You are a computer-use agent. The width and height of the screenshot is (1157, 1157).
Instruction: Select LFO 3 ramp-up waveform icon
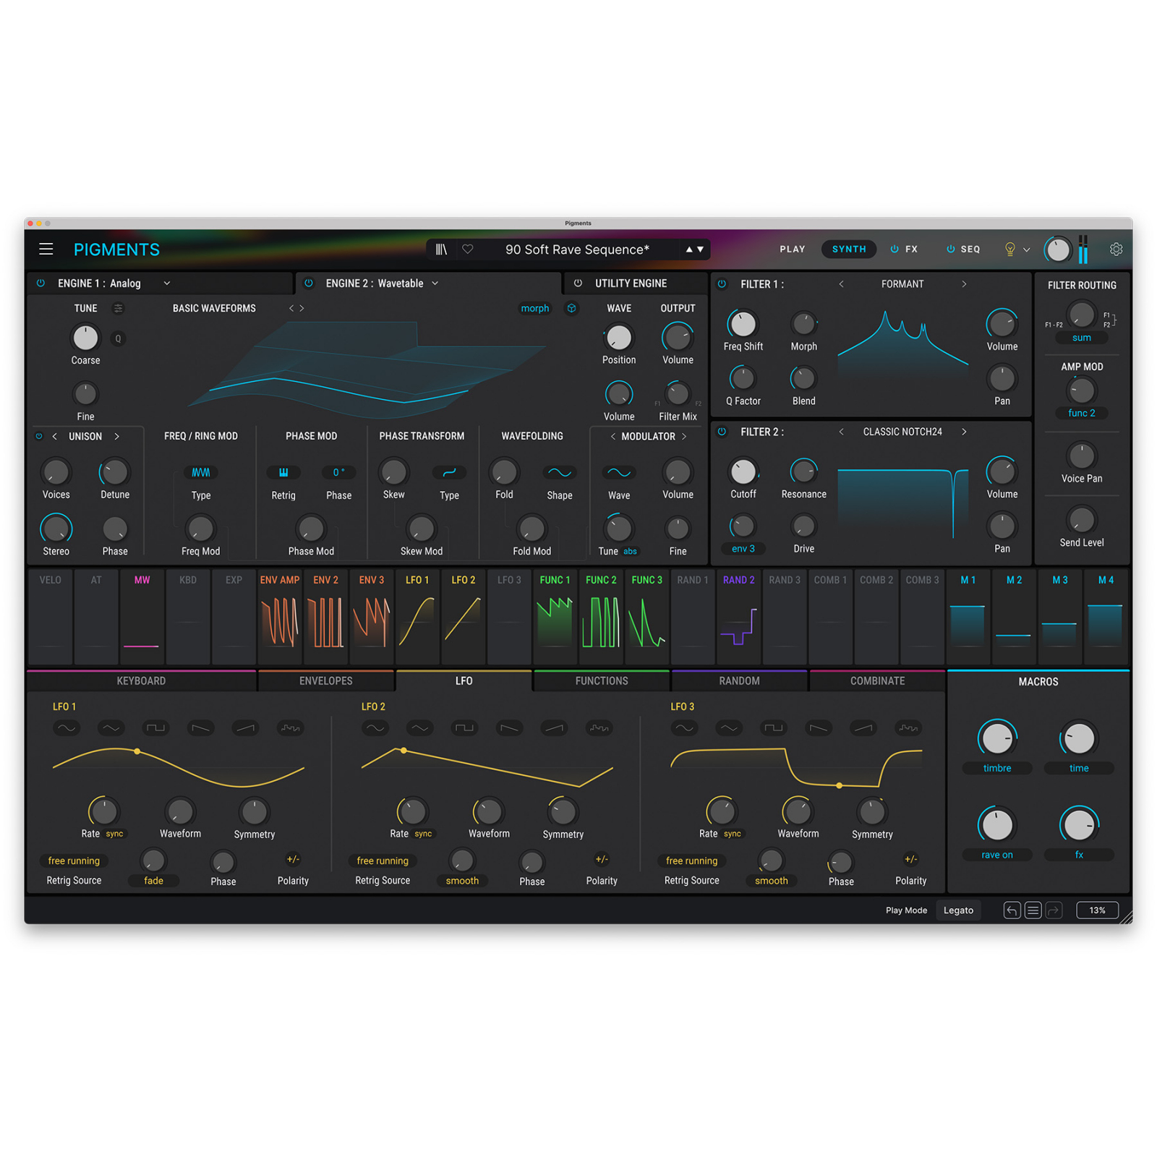point(863,728)
